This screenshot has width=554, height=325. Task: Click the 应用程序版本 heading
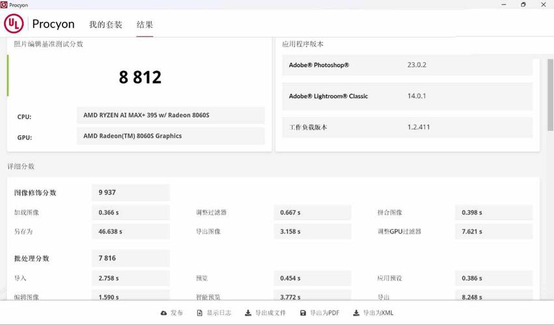303,44
